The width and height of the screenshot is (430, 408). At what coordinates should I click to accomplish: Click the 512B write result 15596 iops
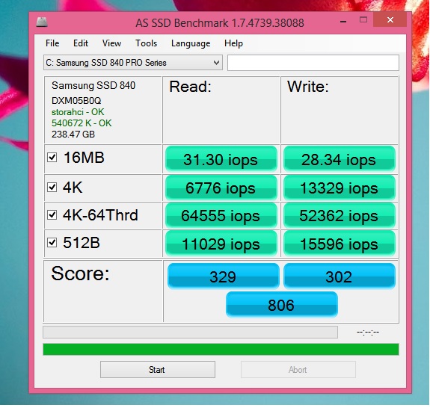(x=340, y=244)
